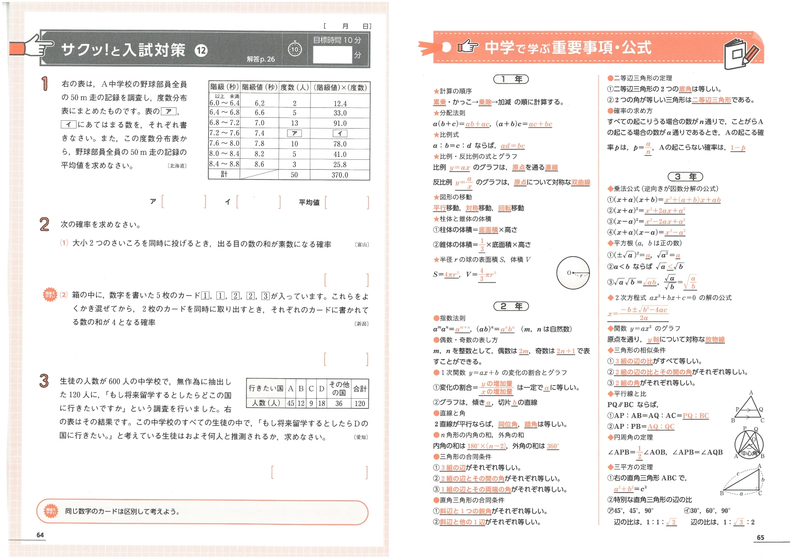Click the ★図形の移動 heading
Viewport: 792px width, 559px height.
coord(452,197)
